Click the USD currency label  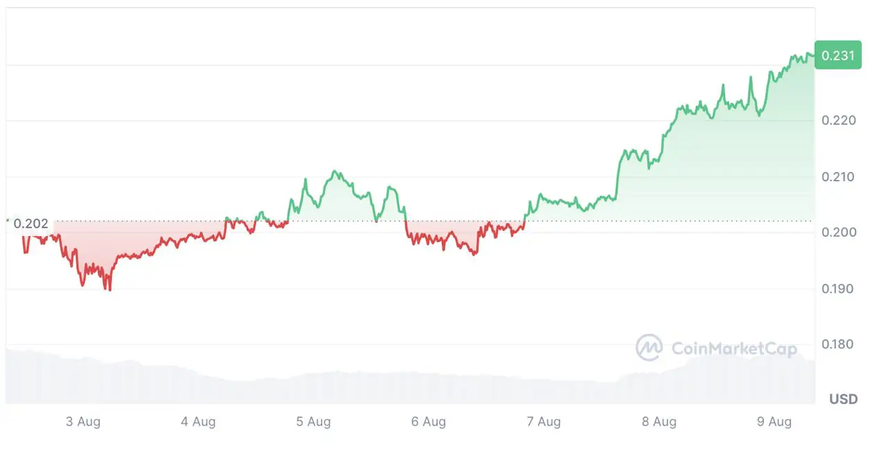[843, 399]
